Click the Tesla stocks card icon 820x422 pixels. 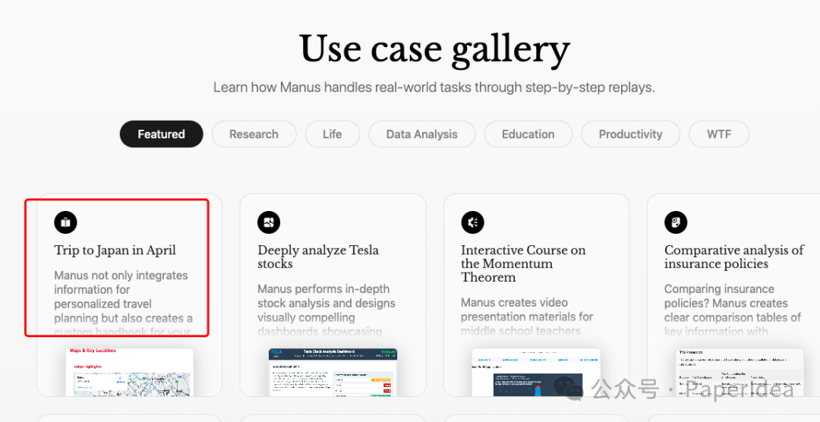269,222
